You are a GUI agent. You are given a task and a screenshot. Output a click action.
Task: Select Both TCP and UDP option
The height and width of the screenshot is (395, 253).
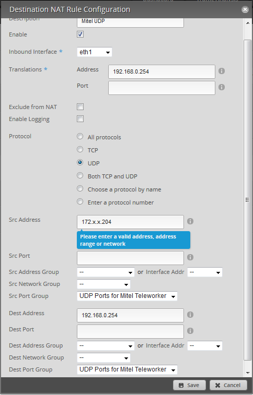point(80,175)
